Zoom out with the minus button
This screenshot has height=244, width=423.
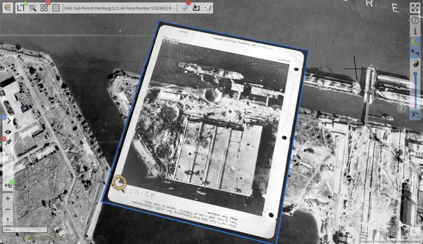[8, 209]
